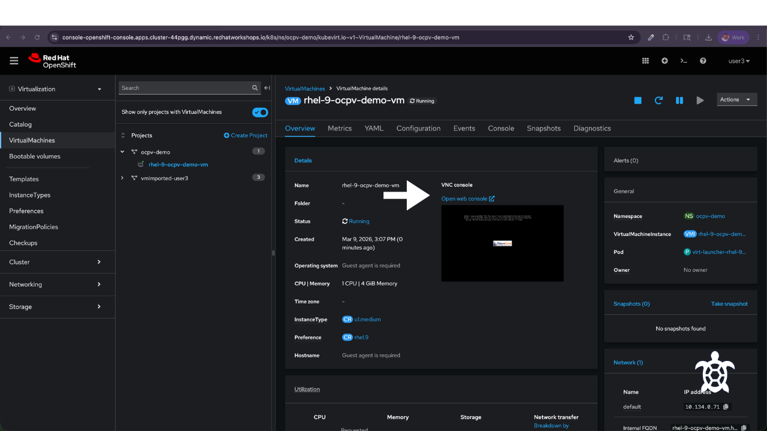
Task: Open browser extensions puzzle icon
Action: click(666, 37)
